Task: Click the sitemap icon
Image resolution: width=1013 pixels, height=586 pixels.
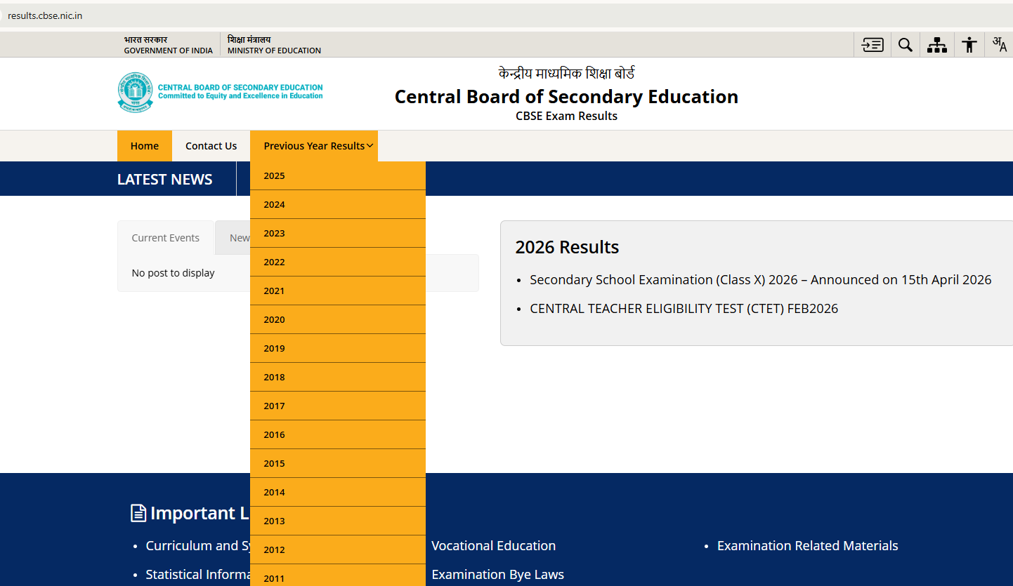Action: 937,44
